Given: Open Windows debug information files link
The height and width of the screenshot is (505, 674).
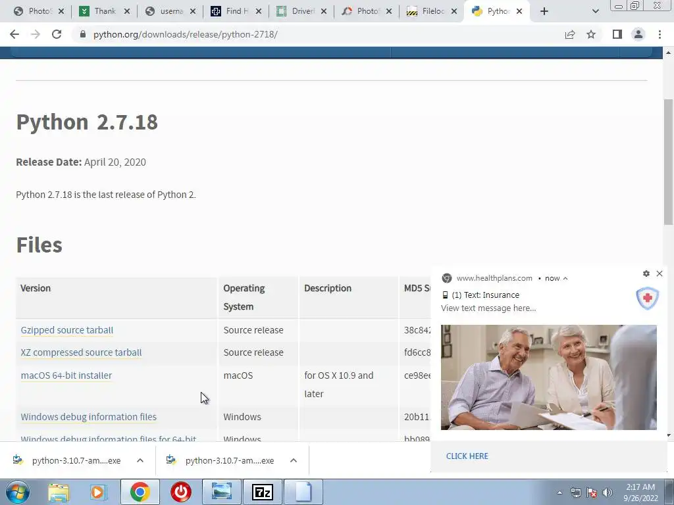Looking at the screenshot, I should tap(89, 416).
